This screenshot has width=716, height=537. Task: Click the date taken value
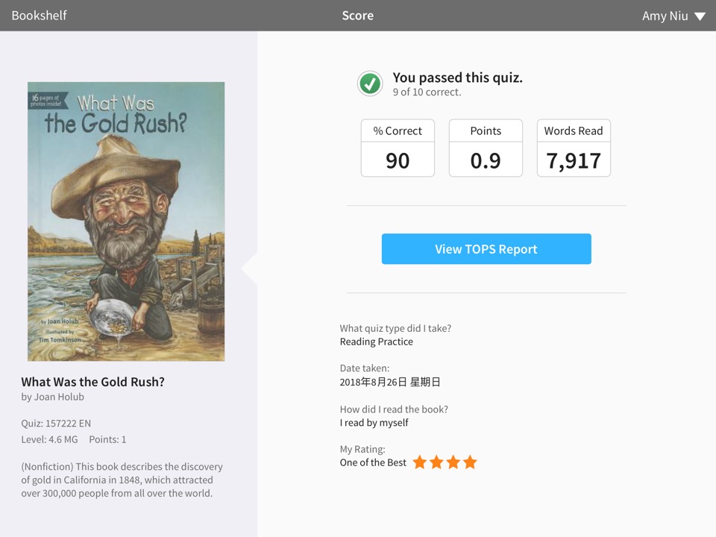coord(390,382)
